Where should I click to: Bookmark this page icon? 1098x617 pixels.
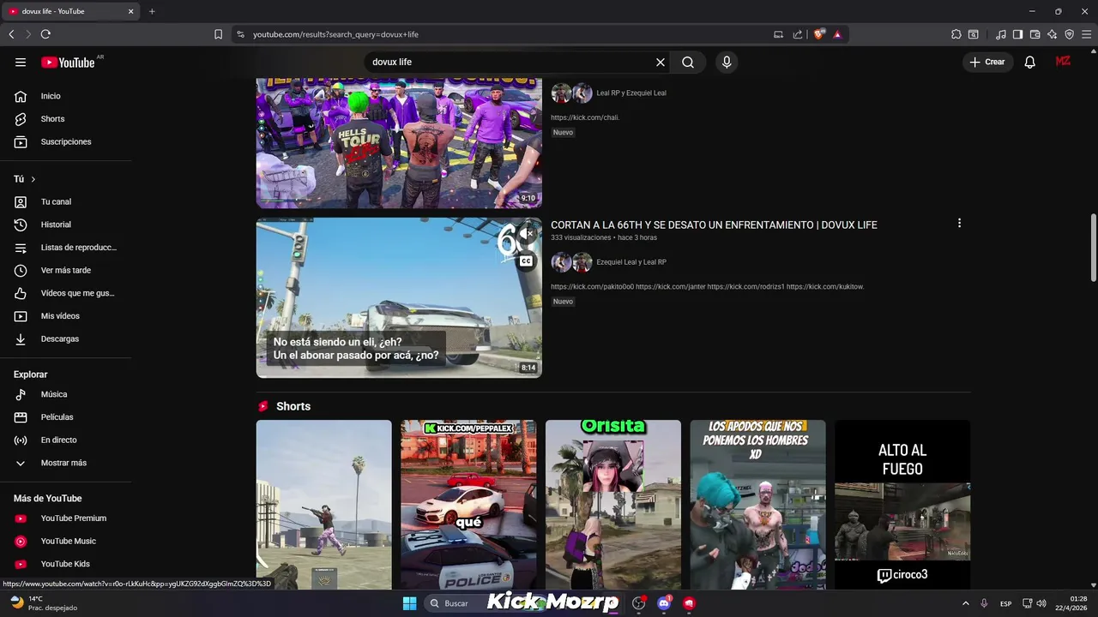(x=218, y=34)
